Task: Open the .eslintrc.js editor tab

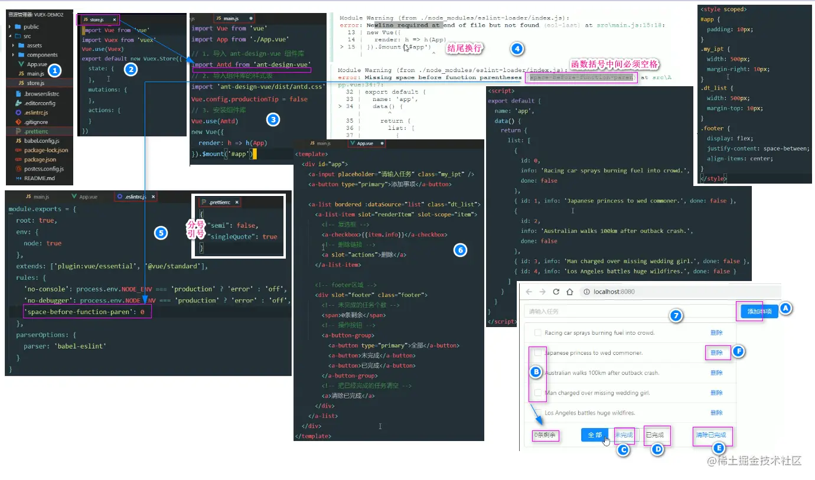Action: 136,197
